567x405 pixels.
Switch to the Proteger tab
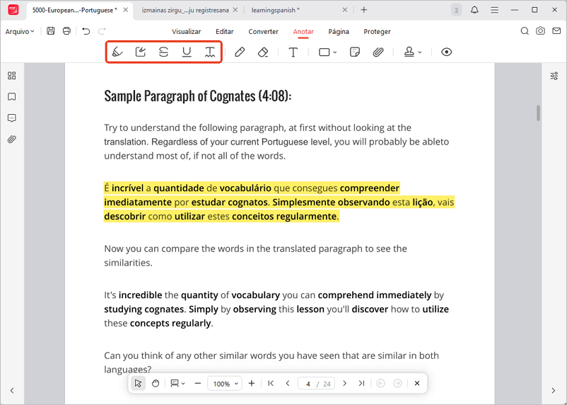(377, 32)
